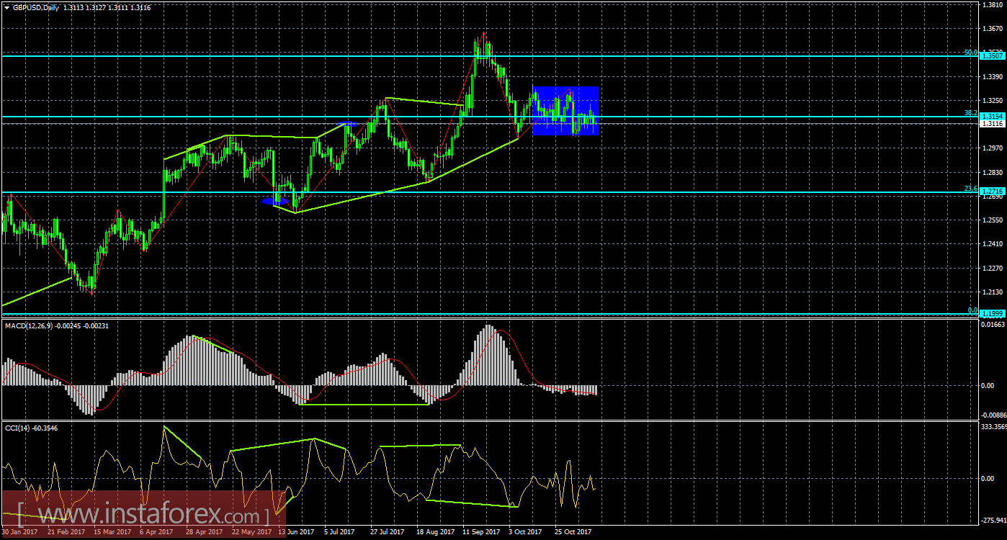Click the 1.1999 price tag at bottom

992,312
